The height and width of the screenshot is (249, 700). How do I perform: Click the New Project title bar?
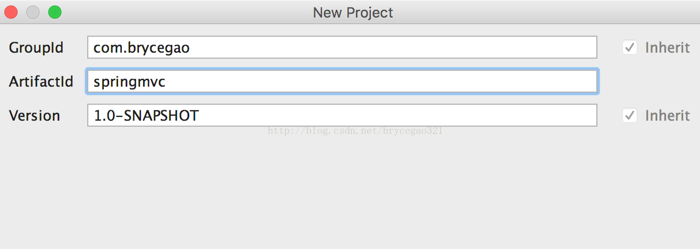click(x=353, y=12)
